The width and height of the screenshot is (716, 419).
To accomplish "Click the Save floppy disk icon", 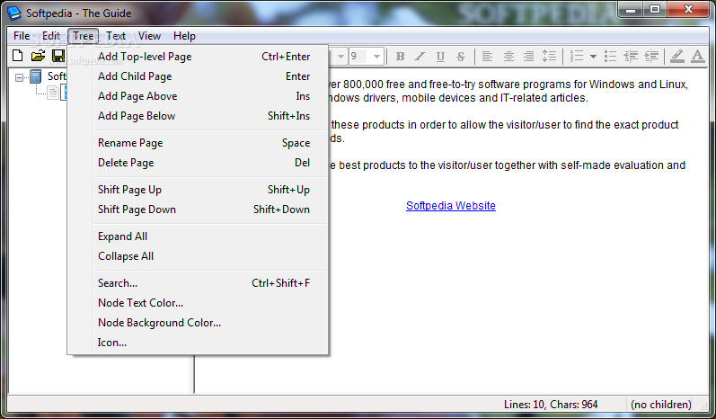I will [58, 56].
